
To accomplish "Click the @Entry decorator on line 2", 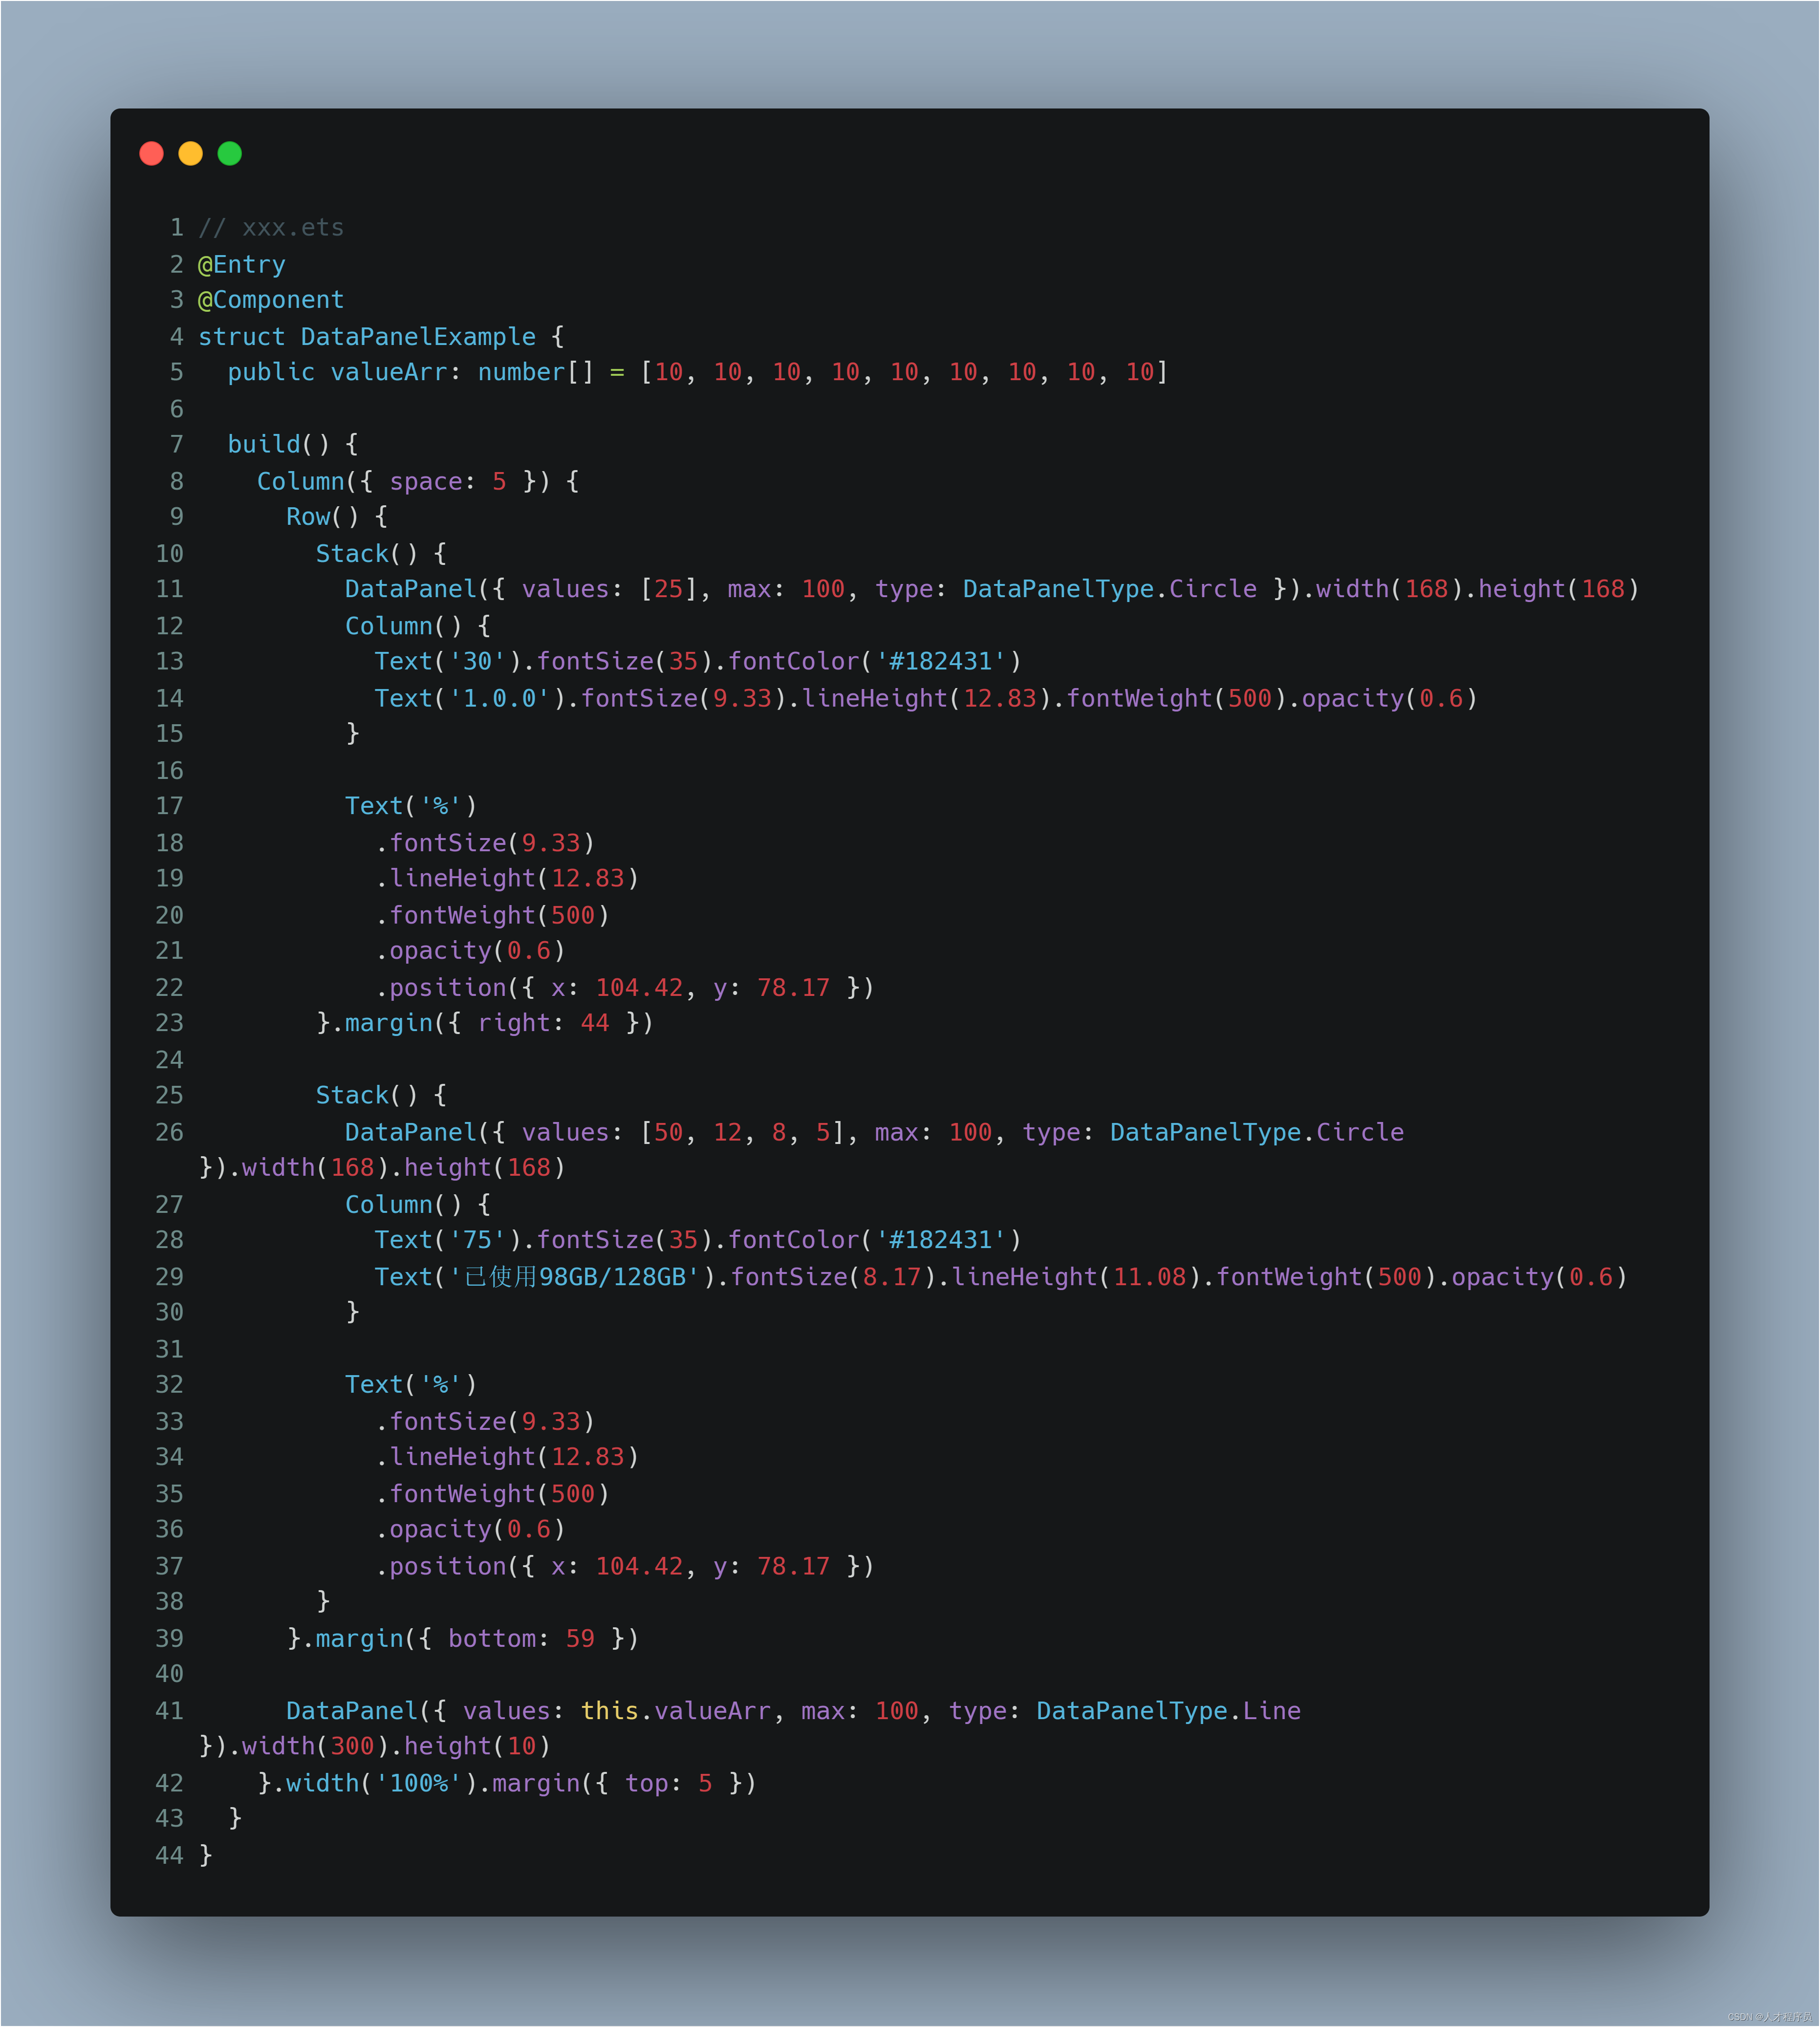I will 242,264.
